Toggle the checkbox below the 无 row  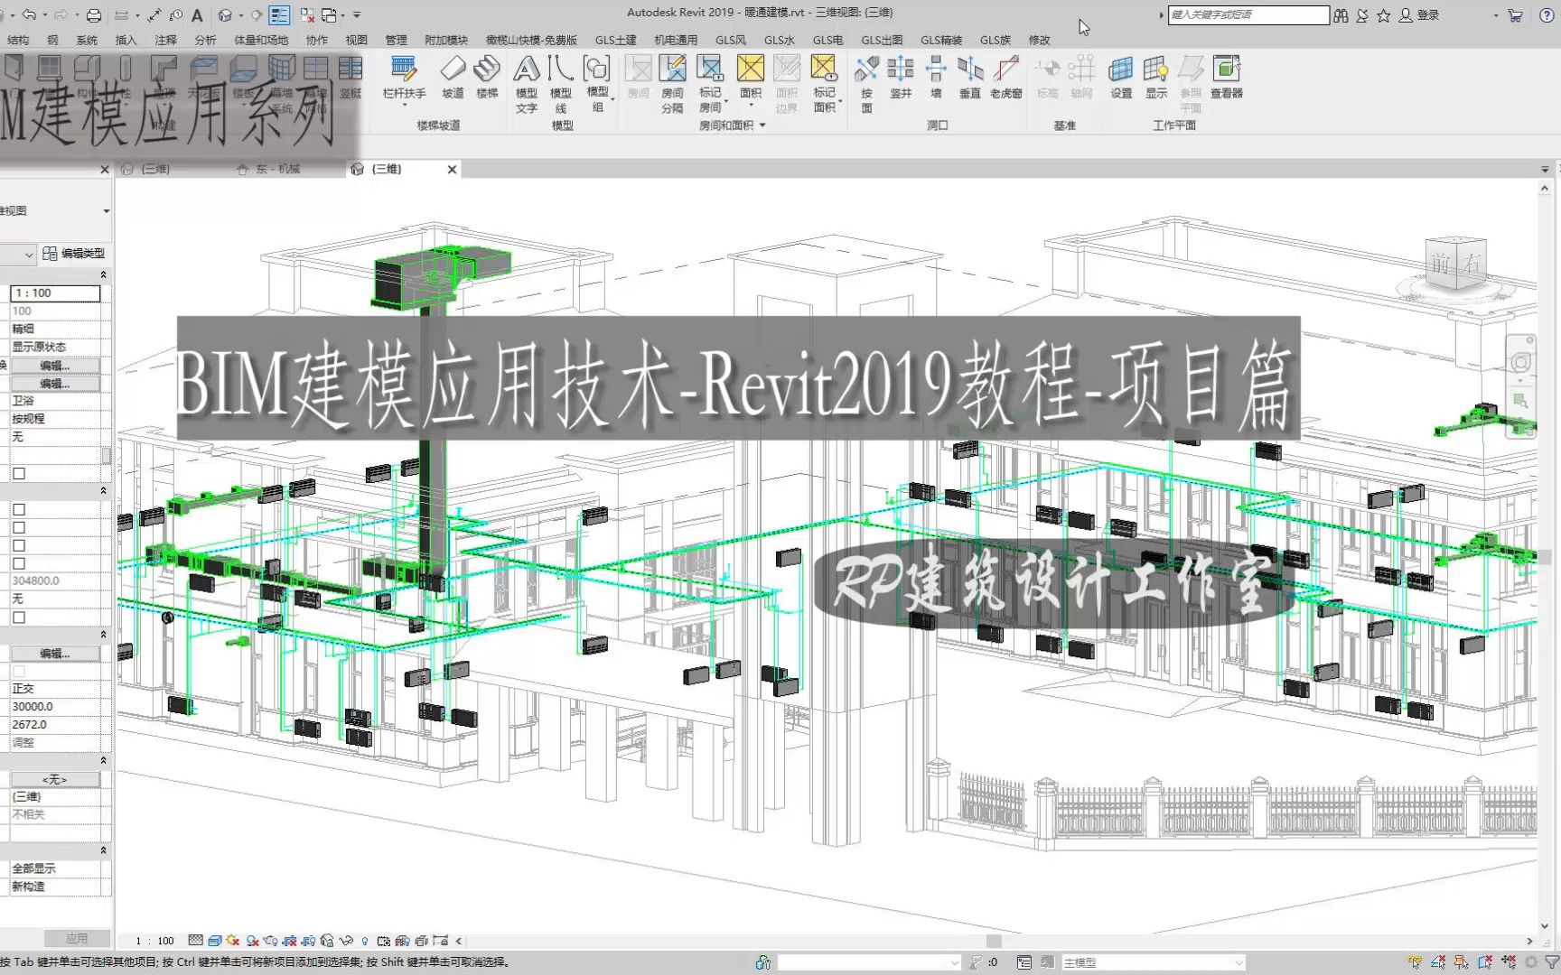tap(19, 473)
